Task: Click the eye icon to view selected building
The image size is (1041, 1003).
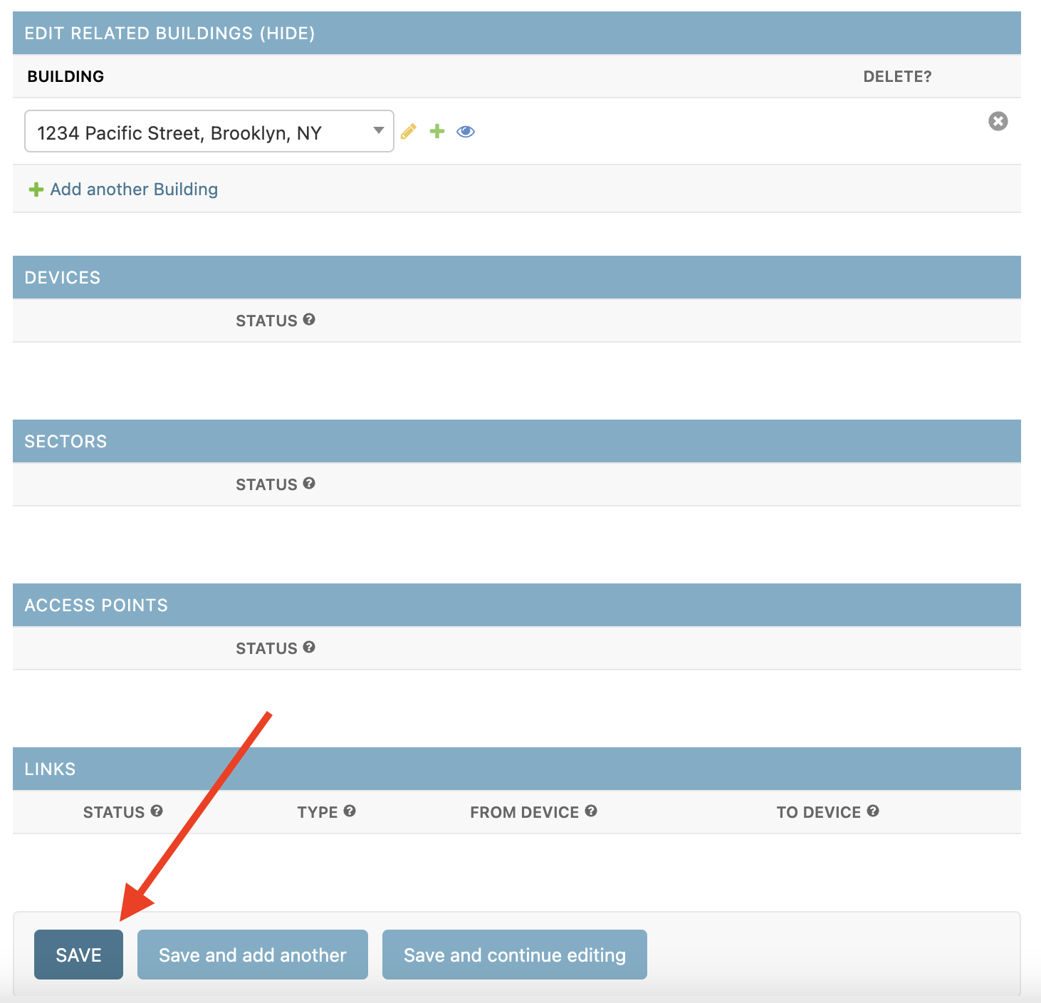Action: [466, 131]
